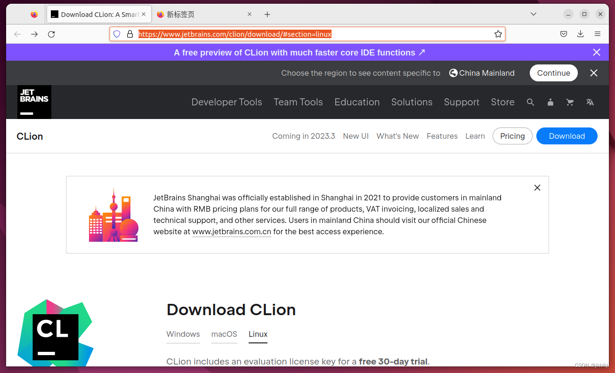Open the language translation icon
Viewport: 615px width, 373px height.
click(x=590, y=102)
